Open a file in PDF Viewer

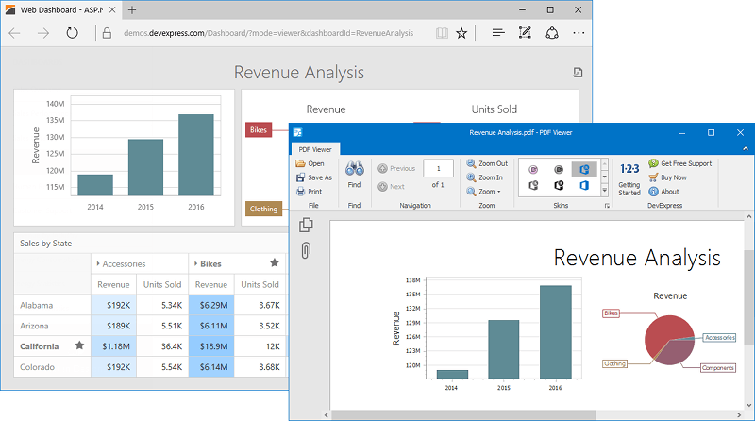[310, 164]
